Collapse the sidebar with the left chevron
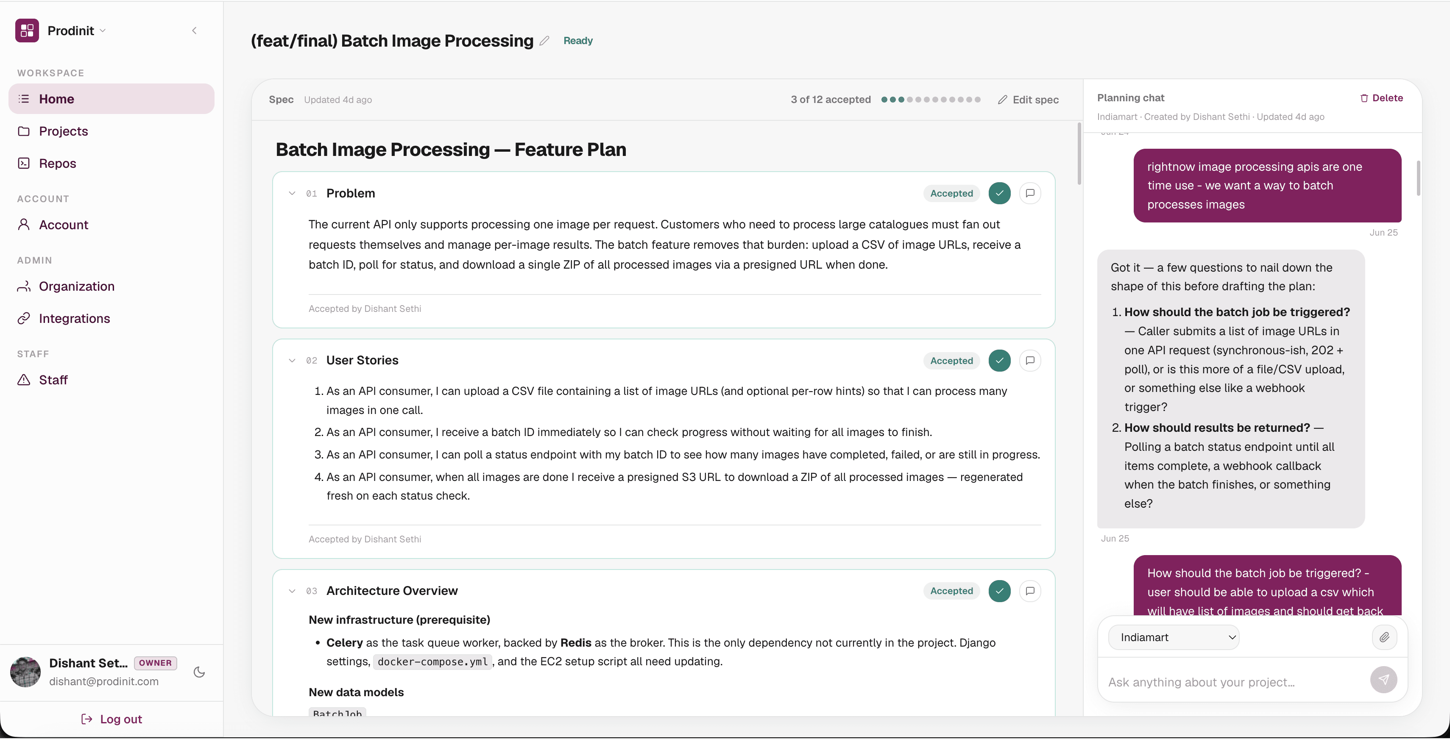1450x739 pixels. 194,31
